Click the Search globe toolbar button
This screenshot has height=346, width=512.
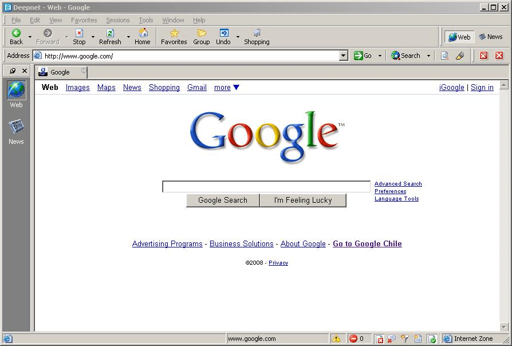click(x=405, y=56)
